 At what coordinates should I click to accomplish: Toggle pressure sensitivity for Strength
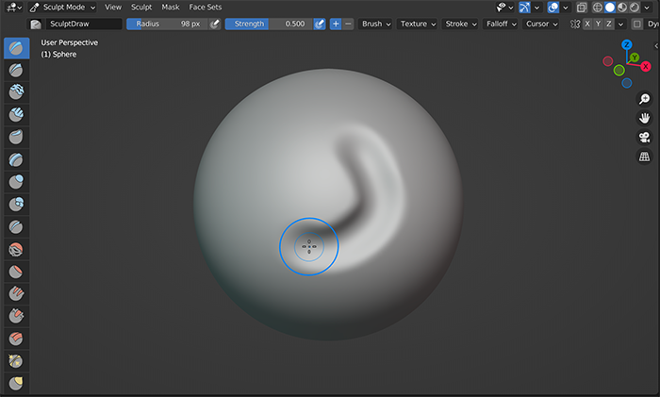click(320, 24)
